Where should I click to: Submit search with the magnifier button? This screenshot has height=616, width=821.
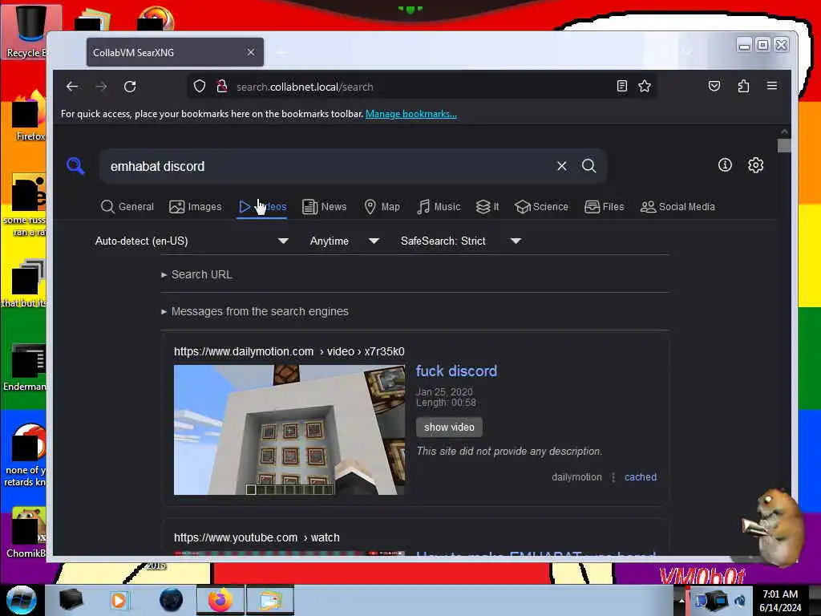pyautogui.click(x=589, y=166)
